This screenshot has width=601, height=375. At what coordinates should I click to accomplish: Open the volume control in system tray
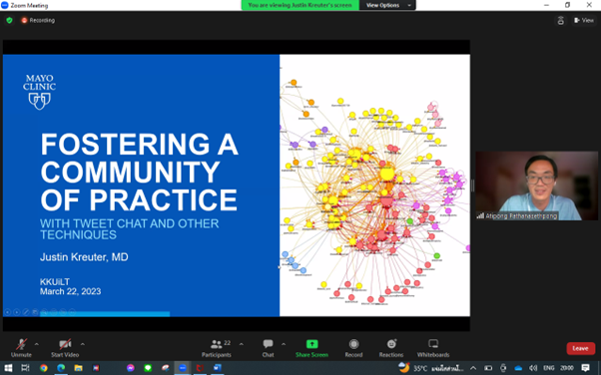[x=533, y=368]
